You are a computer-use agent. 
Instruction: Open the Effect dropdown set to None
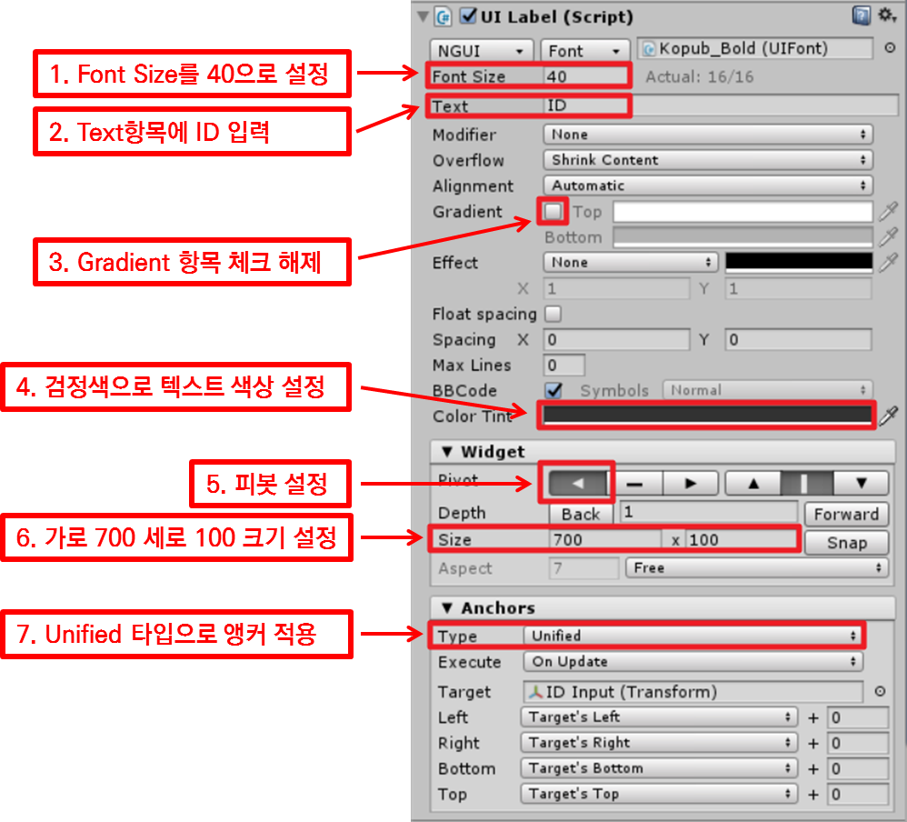point(631,262)
